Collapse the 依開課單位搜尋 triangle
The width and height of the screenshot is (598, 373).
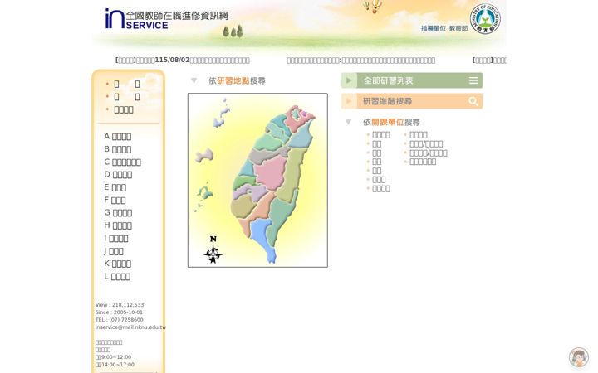[x=348, y=122]
